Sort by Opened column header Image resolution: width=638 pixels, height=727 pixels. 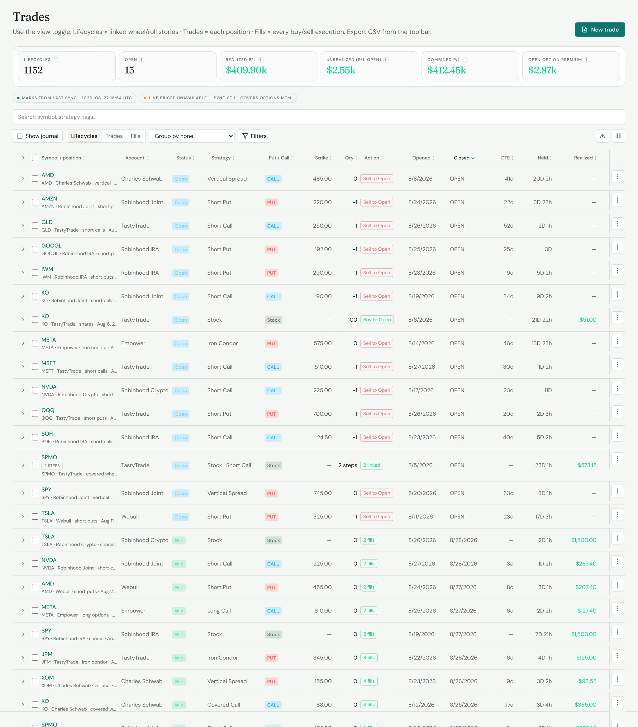(423, 158)
